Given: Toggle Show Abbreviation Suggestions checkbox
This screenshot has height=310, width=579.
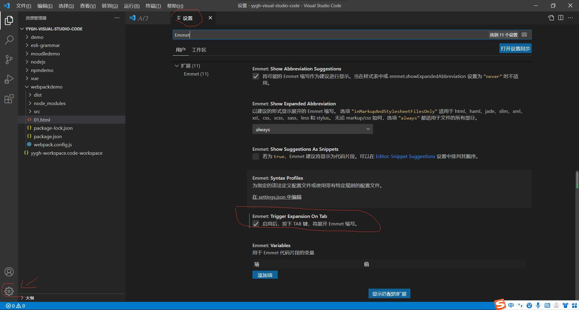Looking at the screenshot, I should [x=256, y=76].
